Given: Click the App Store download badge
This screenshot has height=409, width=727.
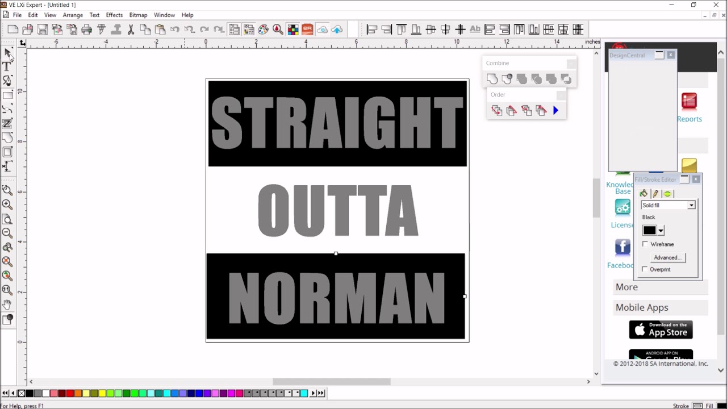Looking at the screenshot, I should point(661,329).
